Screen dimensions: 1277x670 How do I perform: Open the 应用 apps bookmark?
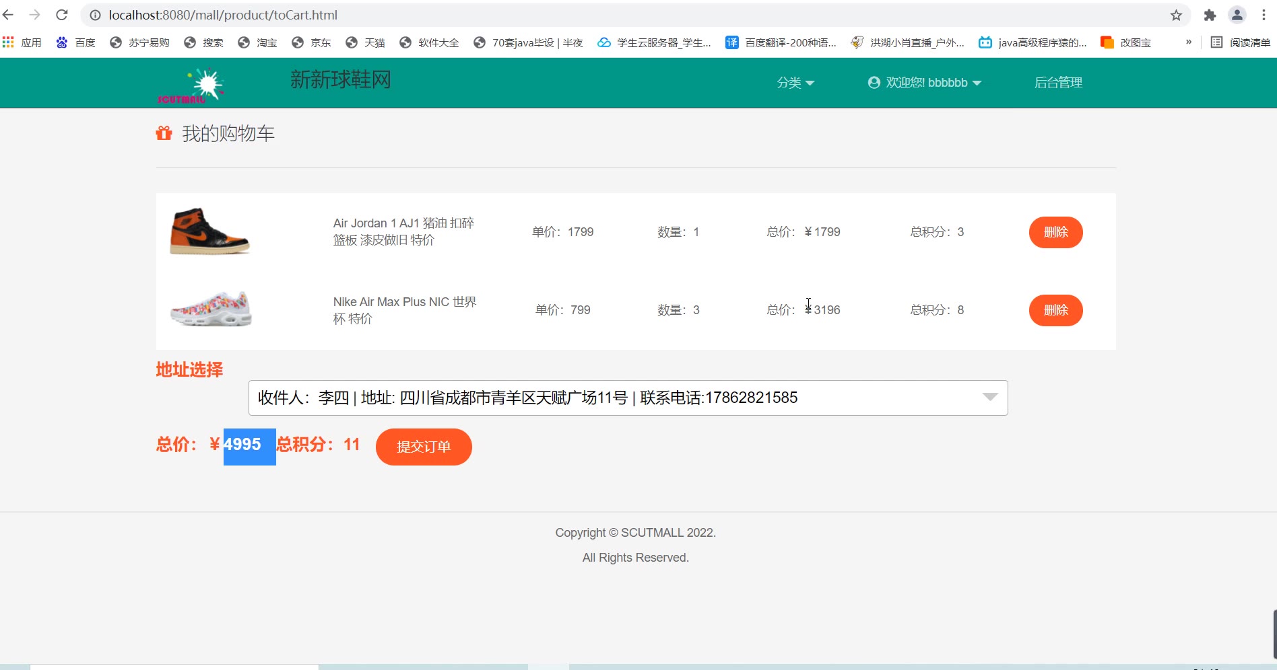point(22,42)
